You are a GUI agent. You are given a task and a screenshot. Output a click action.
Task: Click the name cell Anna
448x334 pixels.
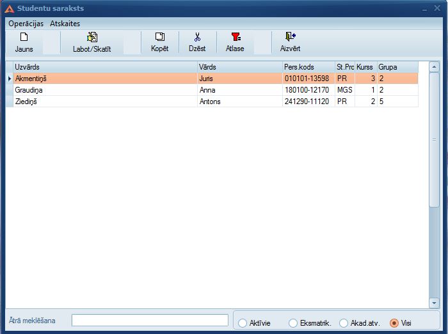point(240,90)
